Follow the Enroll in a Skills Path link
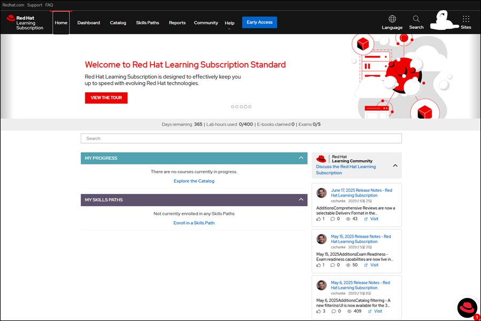The image size is (481, 321). tap(194, 223)
